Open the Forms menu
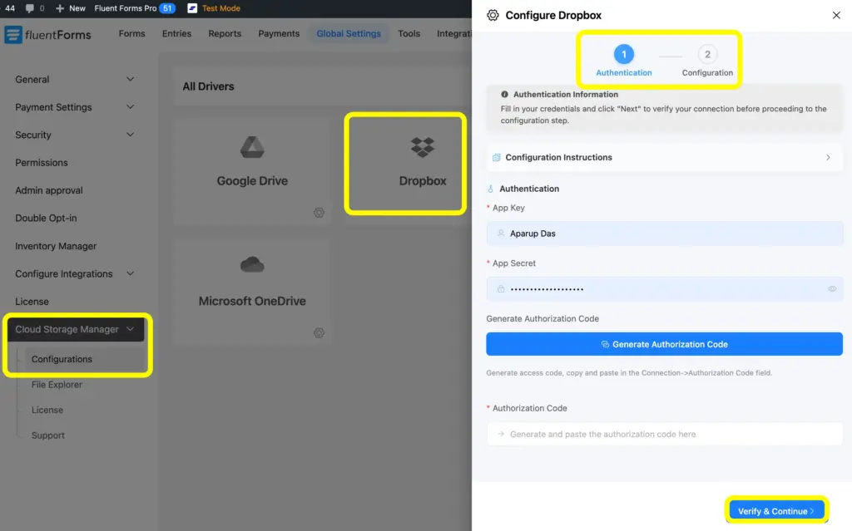The image size is (852, 531). 132,34
